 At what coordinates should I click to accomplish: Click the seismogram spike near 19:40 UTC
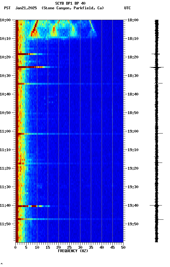pyautogui.click(x=156, y=206)
